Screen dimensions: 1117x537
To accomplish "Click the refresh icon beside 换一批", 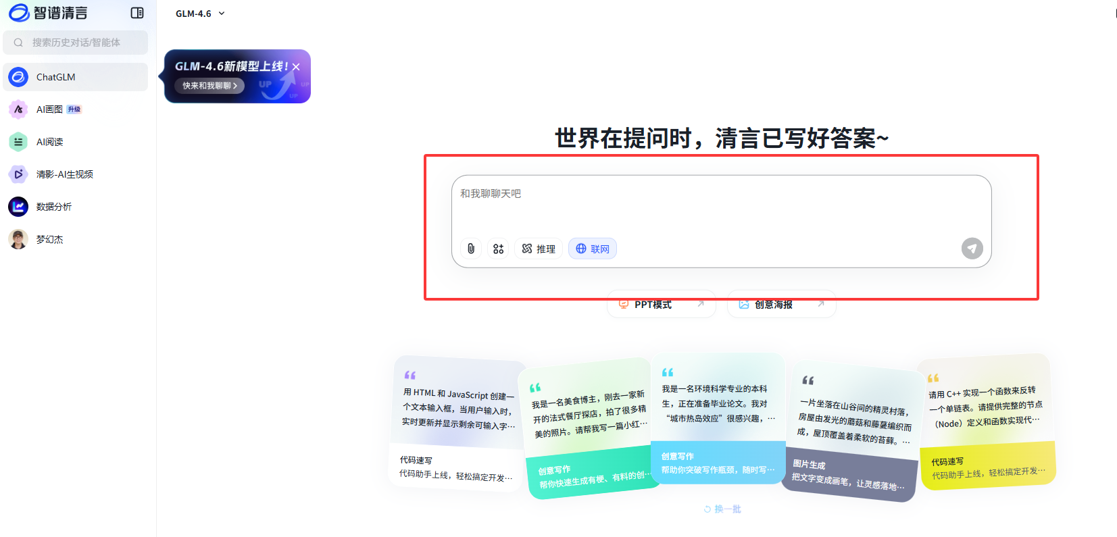I will [x=708, y=509].
